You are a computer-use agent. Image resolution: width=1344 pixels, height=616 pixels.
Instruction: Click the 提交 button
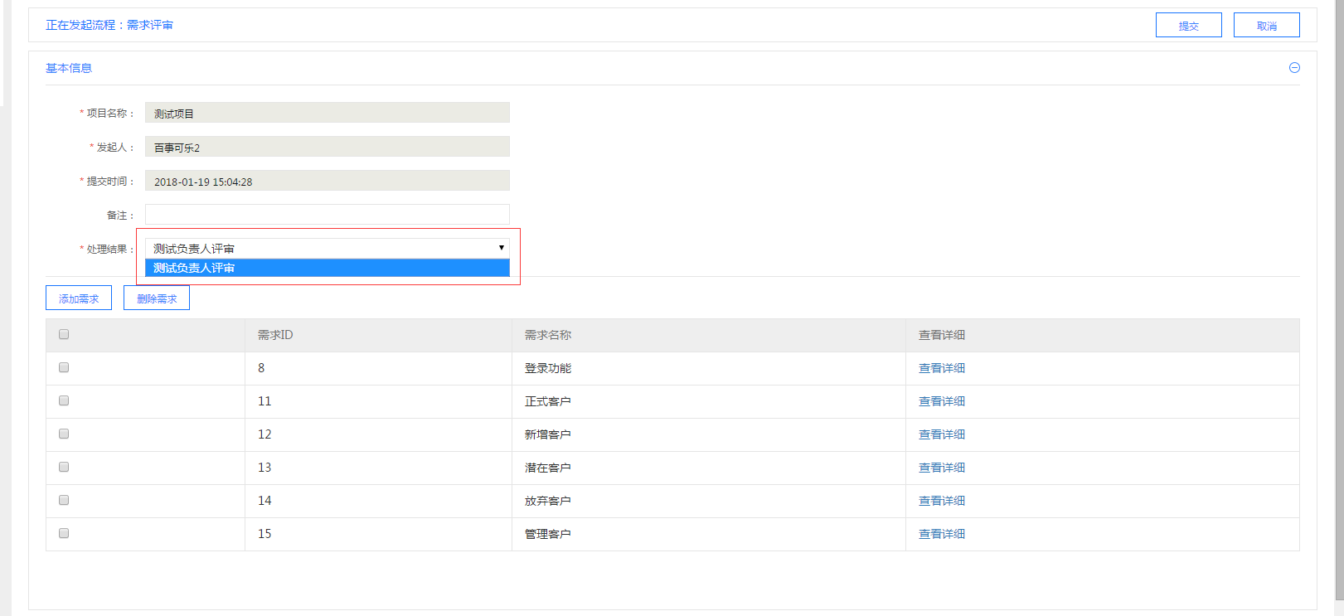pyautogui.click(x=1188, y=26)
